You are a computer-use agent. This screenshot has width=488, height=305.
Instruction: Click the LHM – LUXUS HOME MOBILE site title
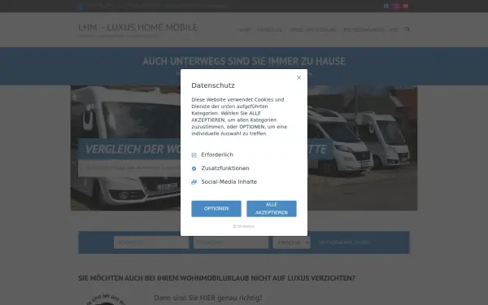tap(138, 28)
